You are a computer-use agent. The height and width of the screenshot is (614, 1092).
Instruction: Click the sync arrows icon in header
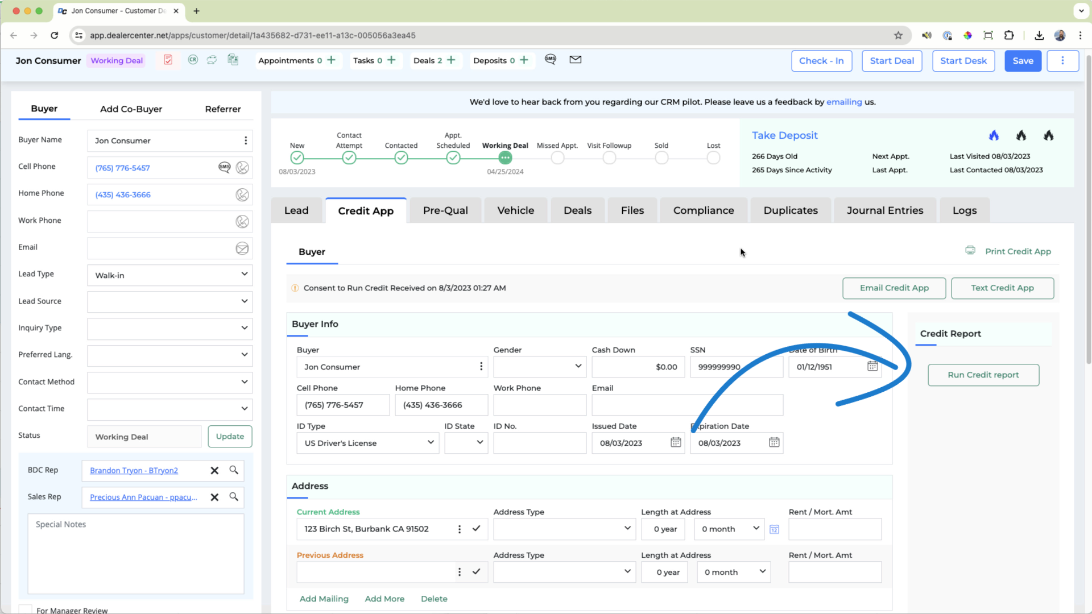pyautogui.click(x=212, y=60)
